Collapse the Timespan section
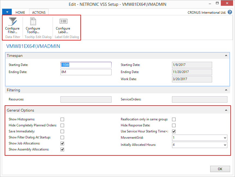 pos(226,56)
